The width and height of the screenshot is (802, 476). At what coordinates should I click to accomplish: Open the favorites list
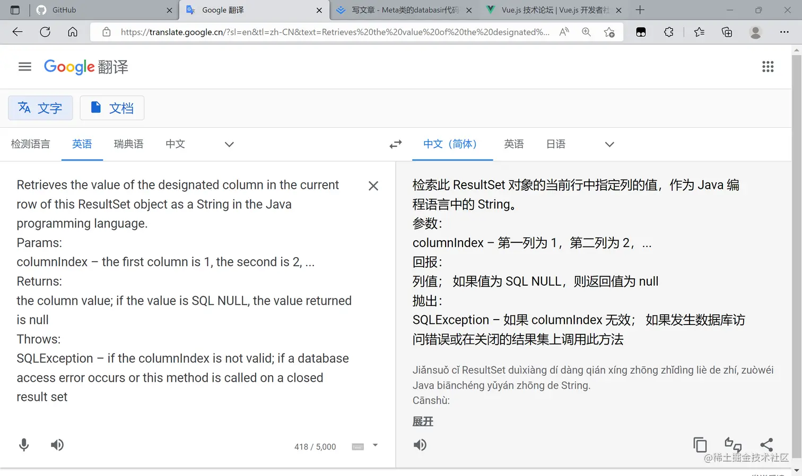[x=699, y=32]
